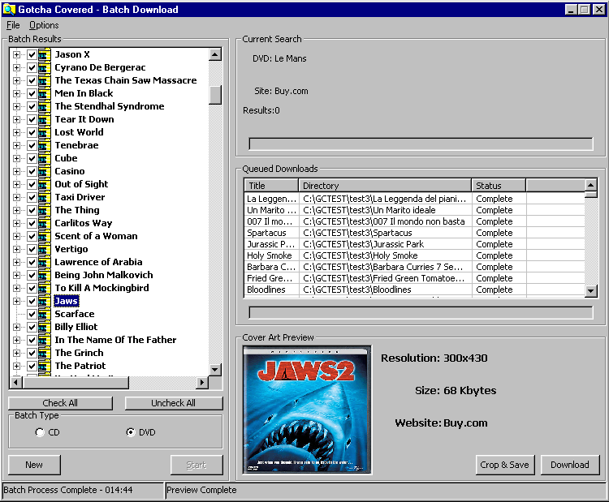Click the Jaws 2 cover art thumbnail

point(307,410)
